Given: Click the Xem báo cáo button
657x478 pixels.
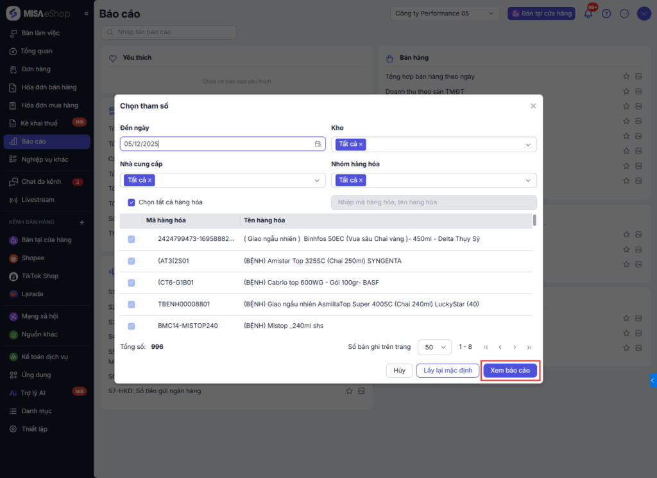Looking at the screenshot, I should click(x=510, y=370).
